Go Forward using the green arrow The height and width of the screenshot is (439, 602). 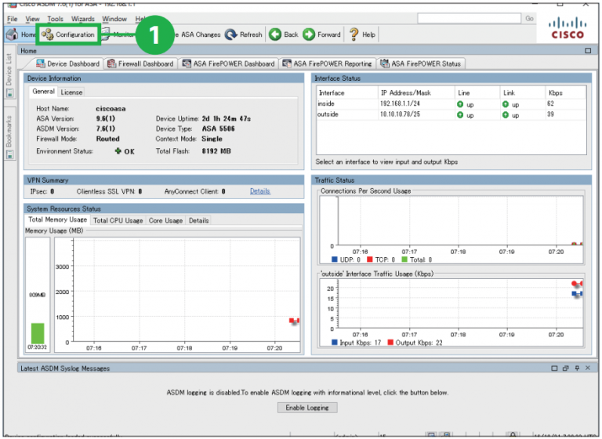pyautogui.click(x=309, y=34)
